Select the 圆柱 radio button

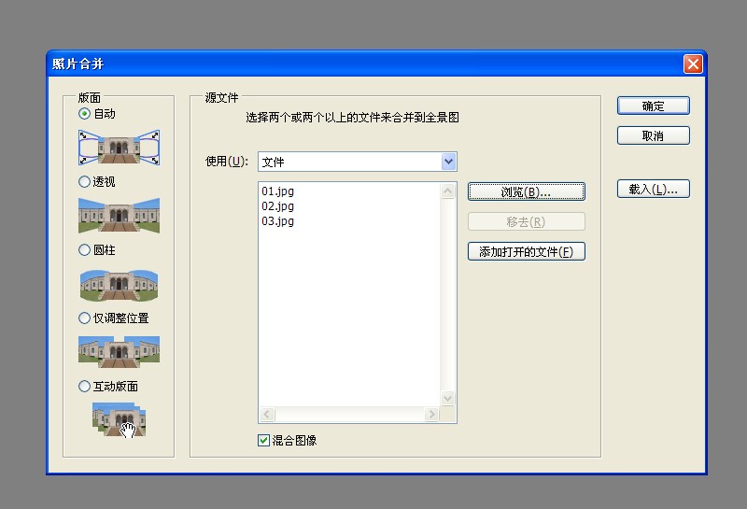click(x=84, y=249)
